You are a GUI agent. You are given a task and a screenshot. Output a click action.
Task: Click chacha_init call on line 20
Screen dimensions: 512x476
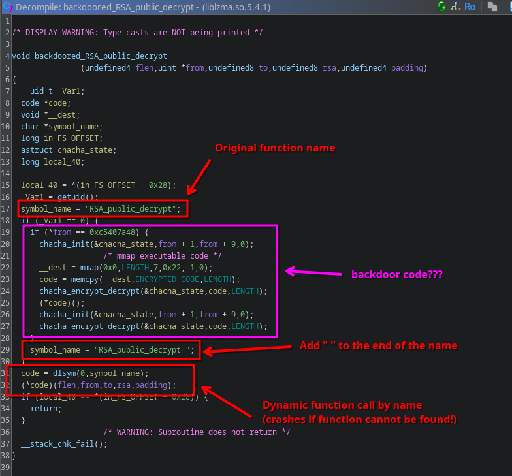(64, 244)
